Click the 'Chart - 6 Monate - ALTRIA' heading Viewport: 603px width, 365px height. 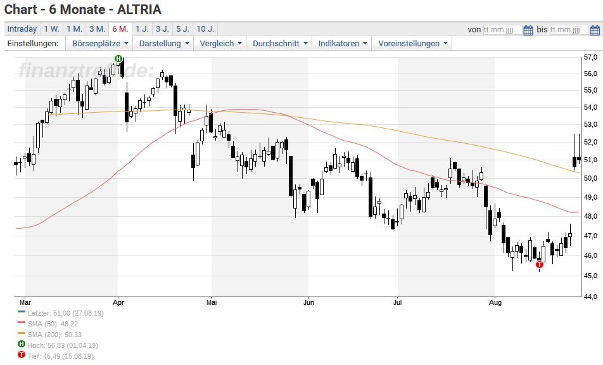click(x=83, y=10)
